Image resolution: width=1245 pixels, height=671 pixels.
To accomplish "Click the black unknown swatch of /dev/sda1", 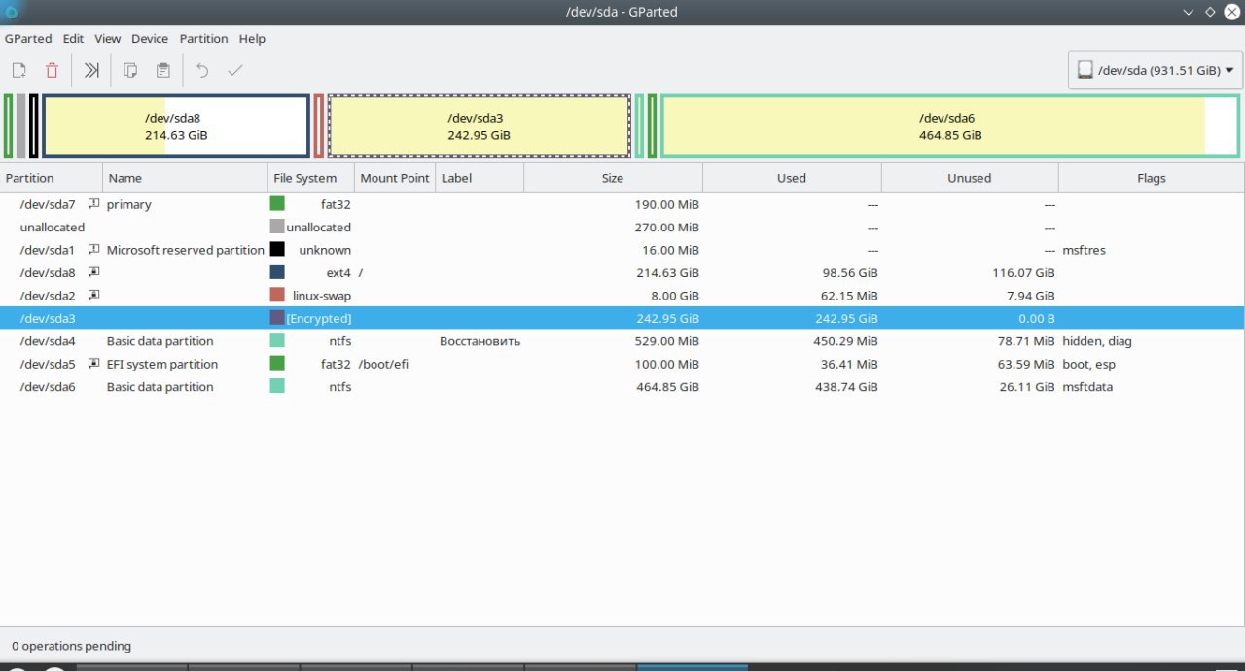I will (x=277, y=250).
